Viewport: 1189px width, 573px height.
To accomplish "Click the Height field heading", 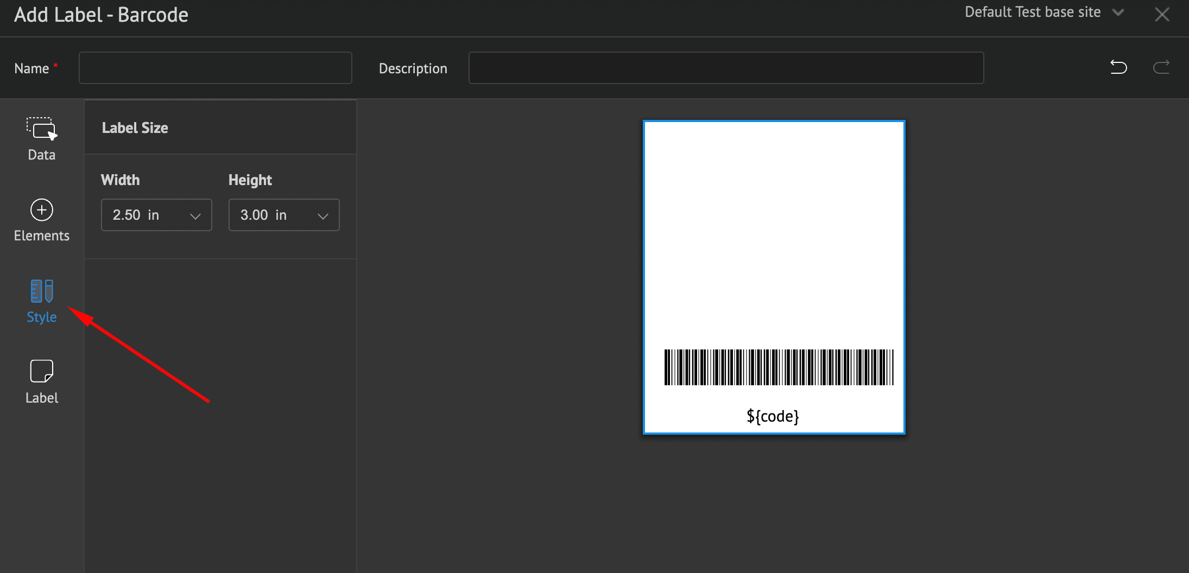I will [x=250, y=180].
